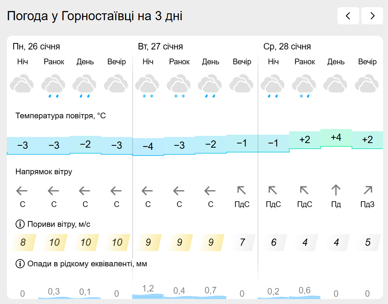The width and height of the screenshot is (388, 304).
Task: Select the Вт, 27 січня day header
Action: click(160, 47)
